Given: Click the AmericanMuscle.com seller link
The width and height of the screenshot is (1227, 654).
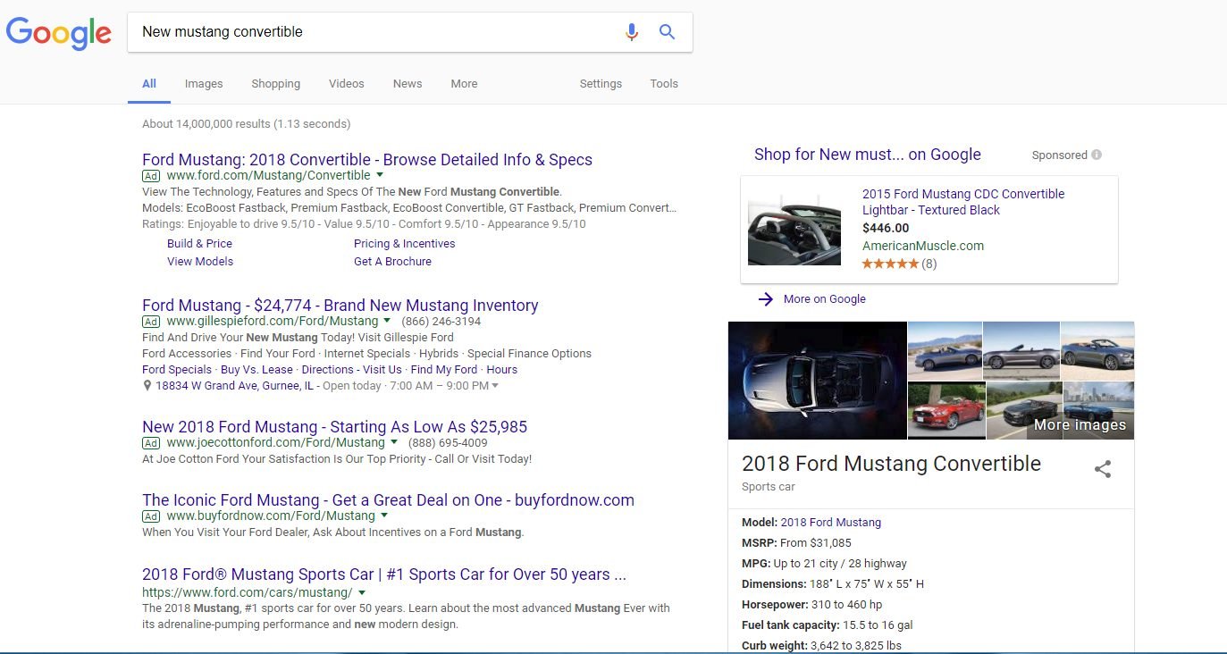Looking at the screenshot, I should click(923, 246).
